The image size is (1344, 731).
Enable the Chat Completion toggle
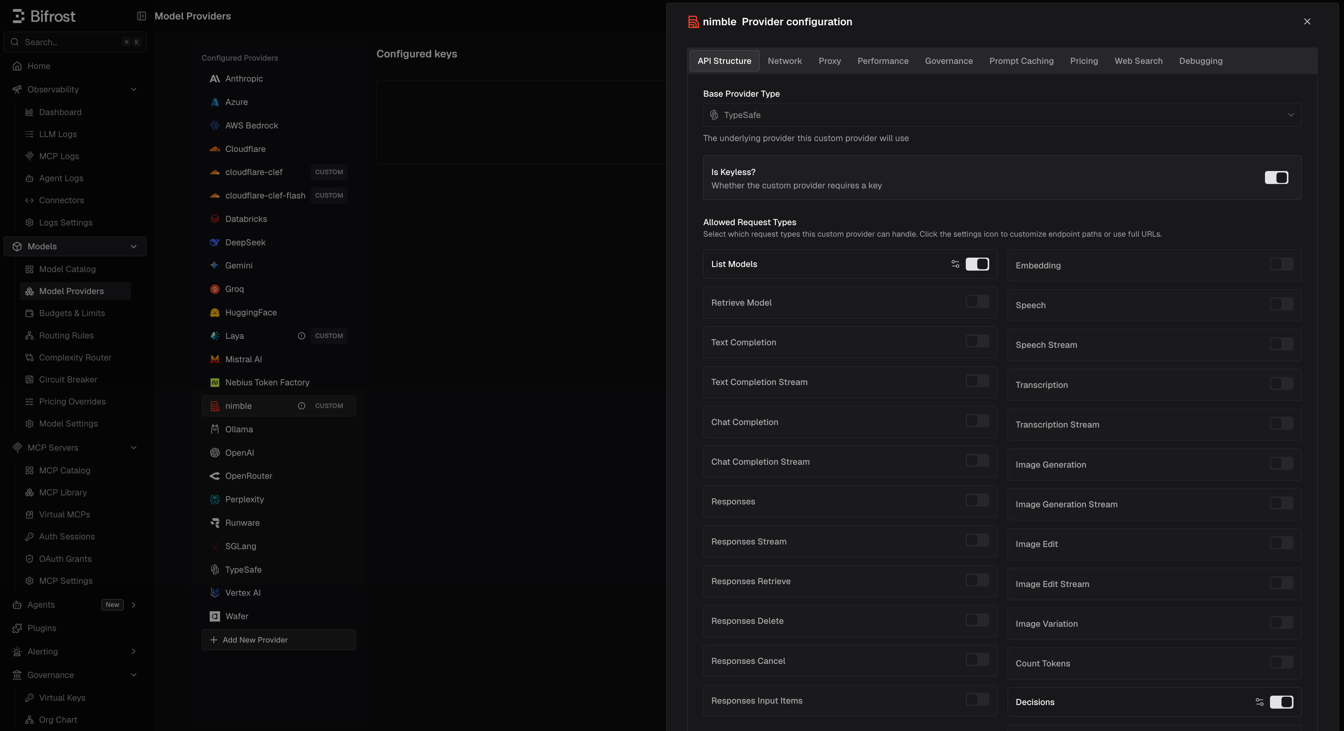pyautogui.click(x=977, y=421)
